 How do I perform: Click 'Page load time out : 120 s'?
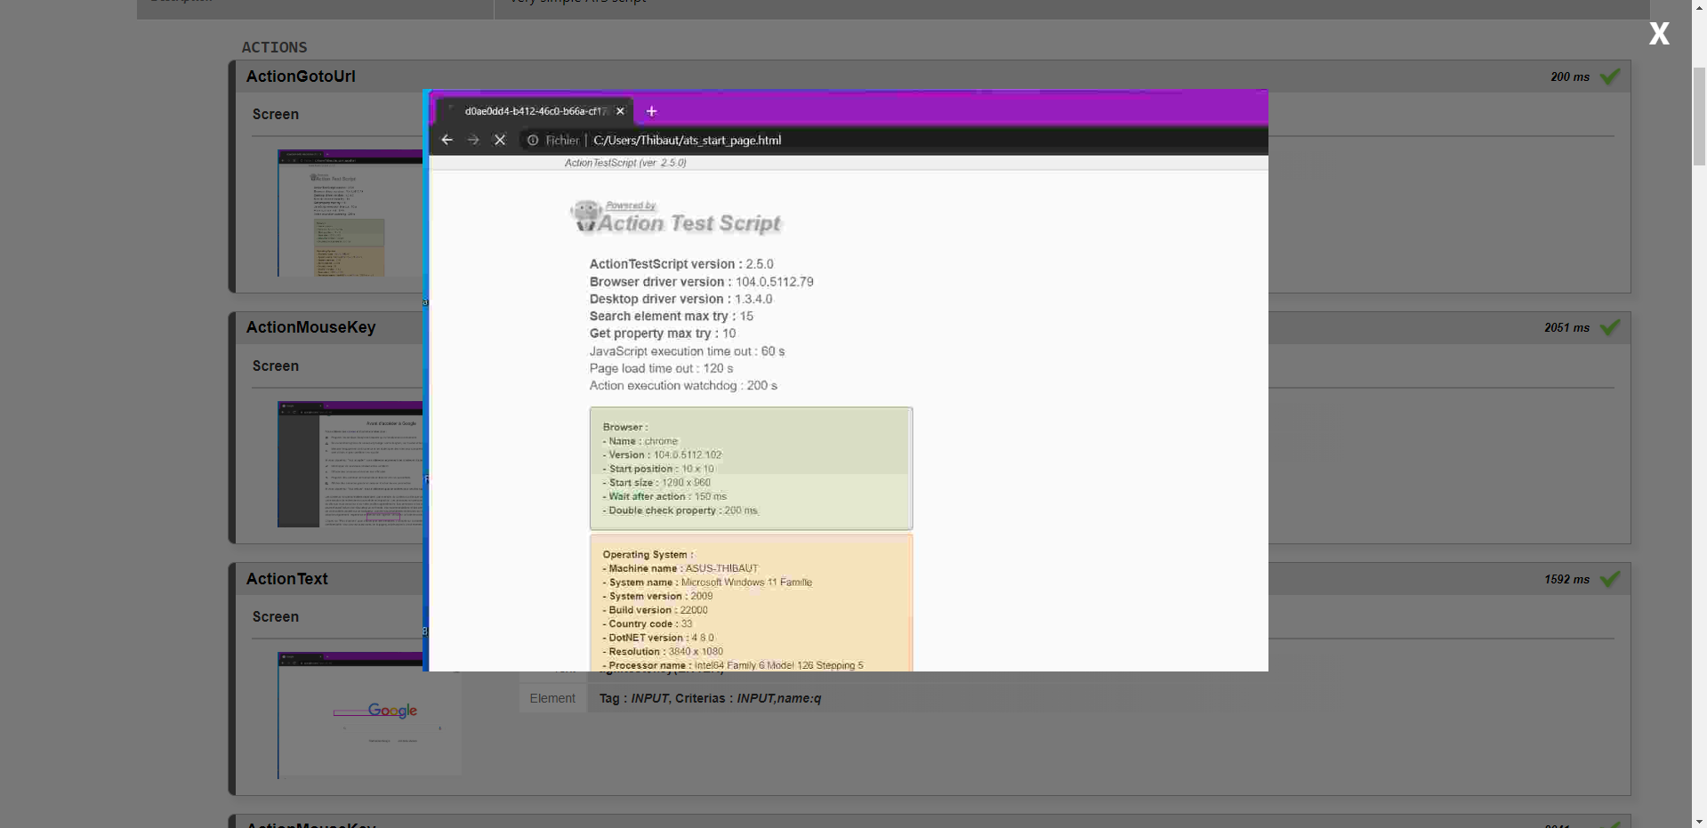661,368
